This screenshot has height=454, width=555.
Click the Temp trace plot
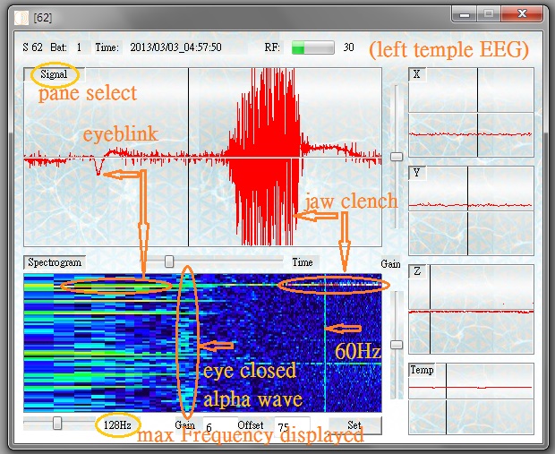(x=471, y=398)
